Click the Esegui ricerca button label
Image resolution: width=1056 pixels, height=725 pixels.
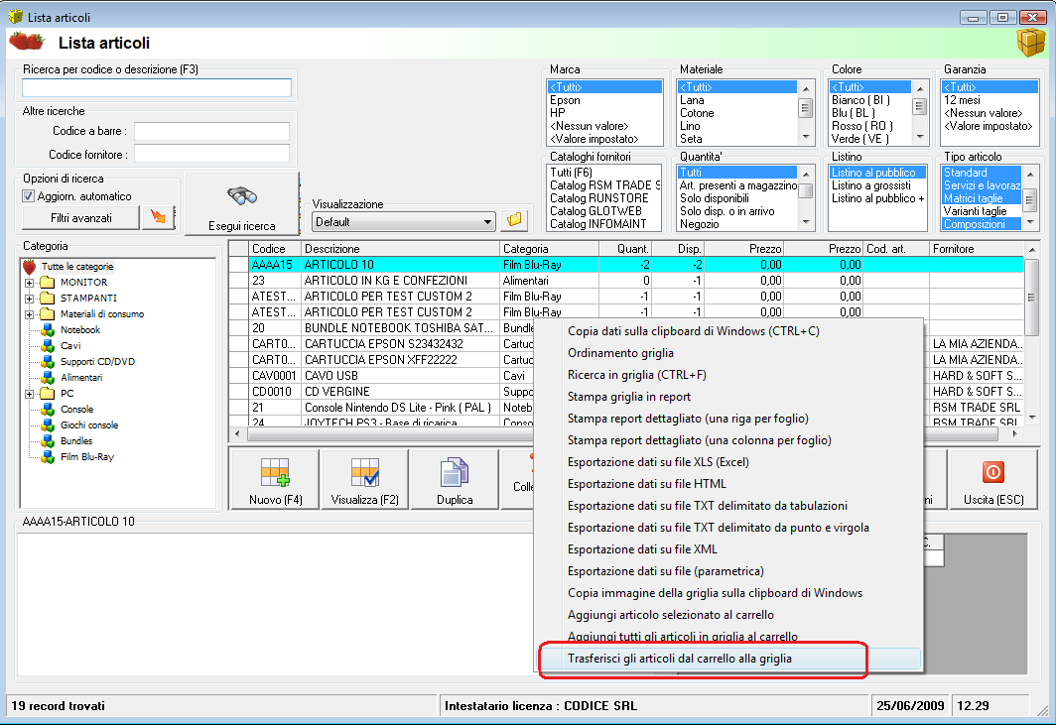(242, 226)
